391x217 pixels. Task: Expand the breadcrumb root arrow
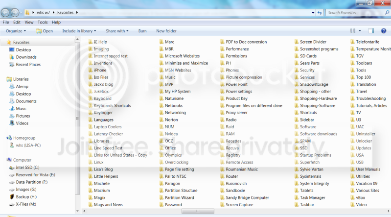point(33,12)
